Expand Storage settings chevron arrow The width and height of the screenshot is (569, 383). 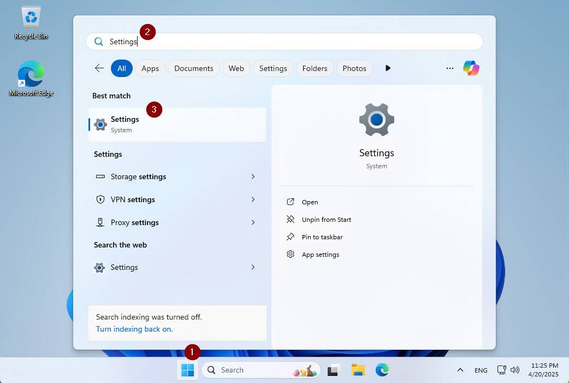[253, 176]
